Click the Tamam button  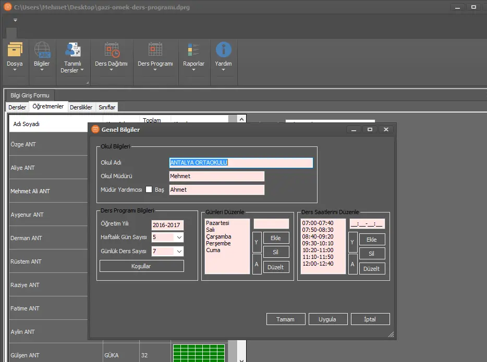pyautogui.click(x=285, y=319)
